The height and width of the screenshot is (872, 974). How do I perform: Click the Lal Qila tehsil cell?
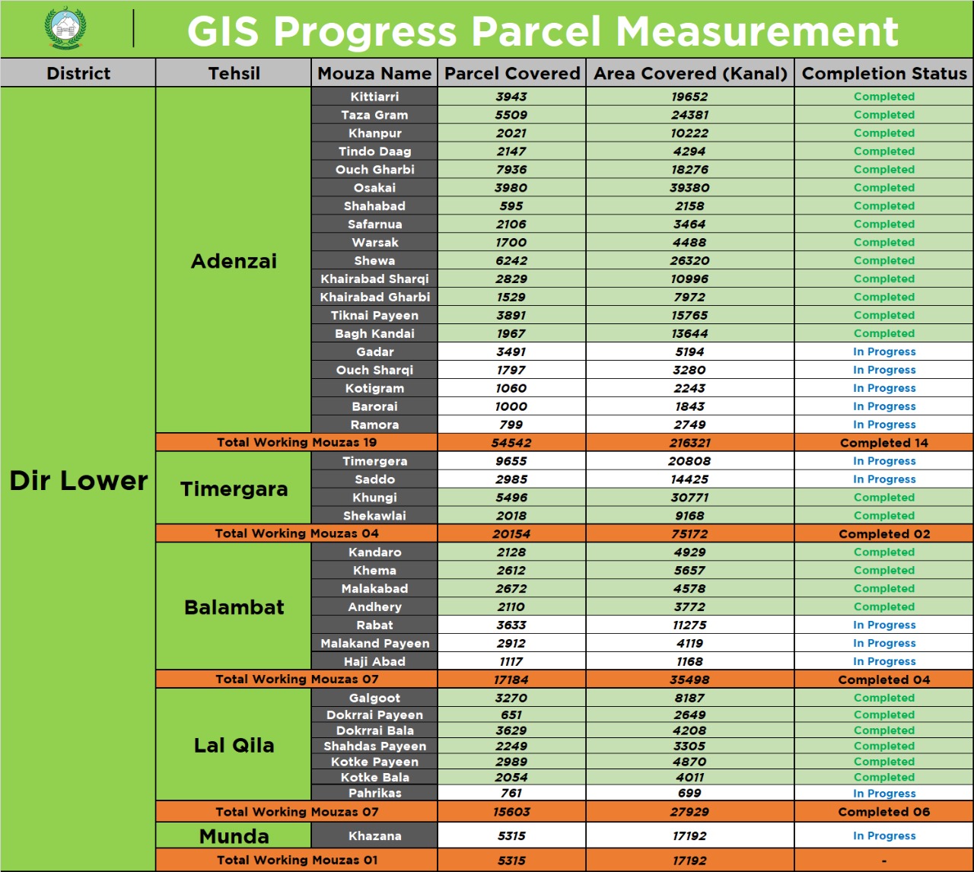(x=234, y=746)
